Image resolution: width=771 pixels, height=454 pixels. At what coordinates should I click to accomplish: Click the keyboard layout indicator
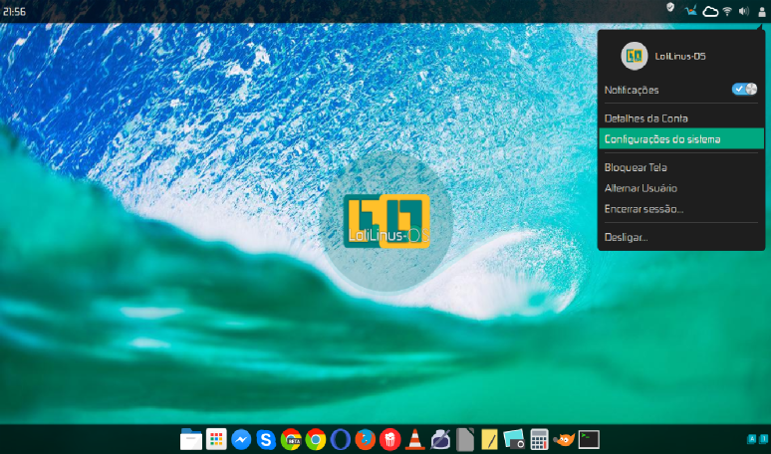coord(758,439)
